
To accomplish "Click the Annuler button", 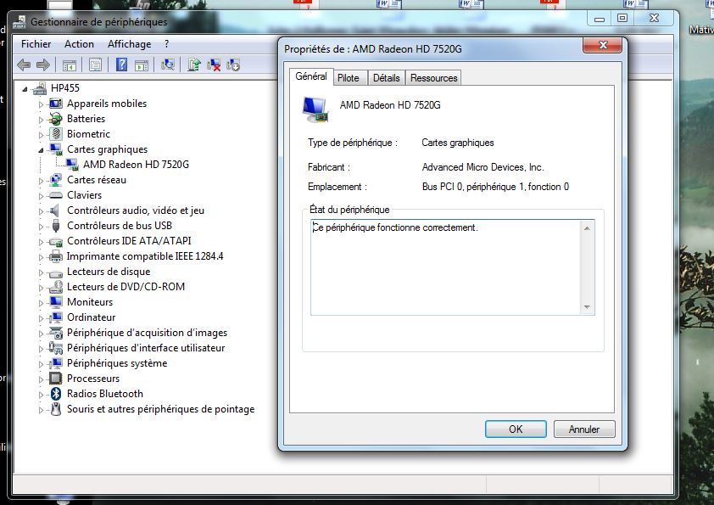I will pyautogui.click(x=583, y=429).
